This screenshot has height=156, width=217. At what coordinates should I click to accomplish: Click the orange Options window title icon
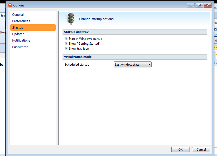[x=10, y=5]
